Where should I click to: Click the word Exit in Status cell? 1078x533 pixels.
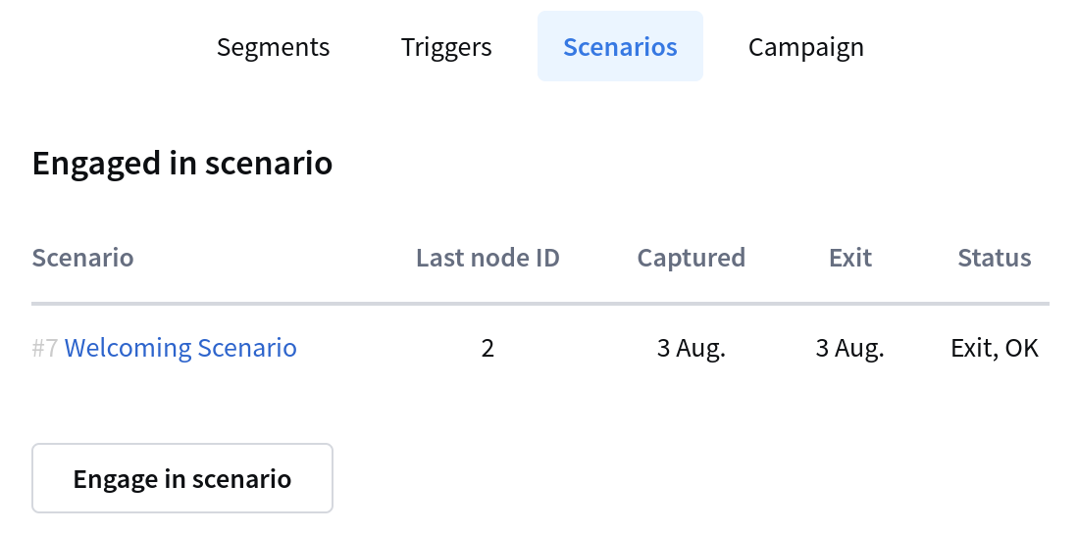[x=972, y=348]
